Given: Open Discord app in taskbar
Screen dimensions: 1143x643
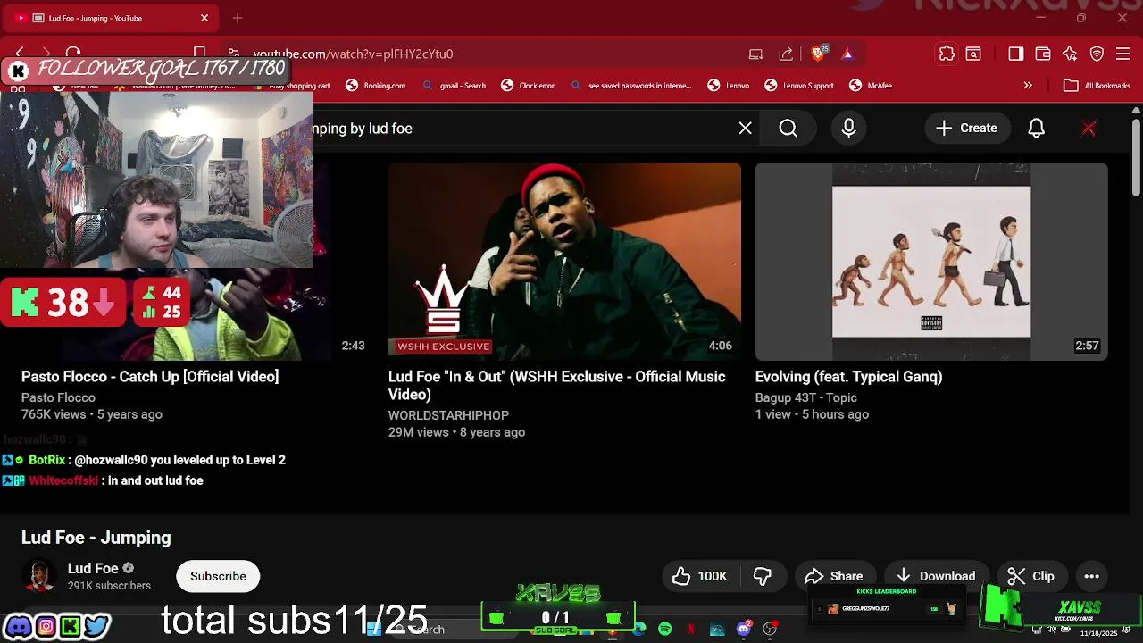Looking at the screenshot, I should pyautogui.click(x=744, y=630).
